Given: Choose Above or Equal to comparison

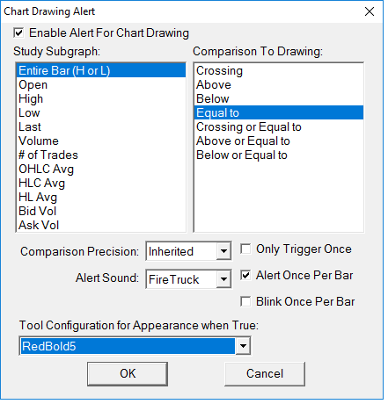Looking at the screenshot, I should (279, 141).
